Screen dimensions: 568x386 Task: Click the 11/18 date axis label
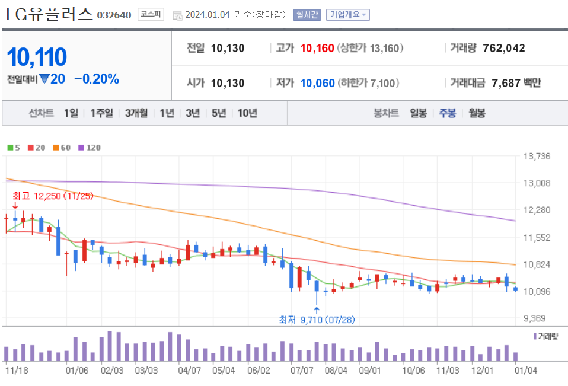(x=17, y=371)
